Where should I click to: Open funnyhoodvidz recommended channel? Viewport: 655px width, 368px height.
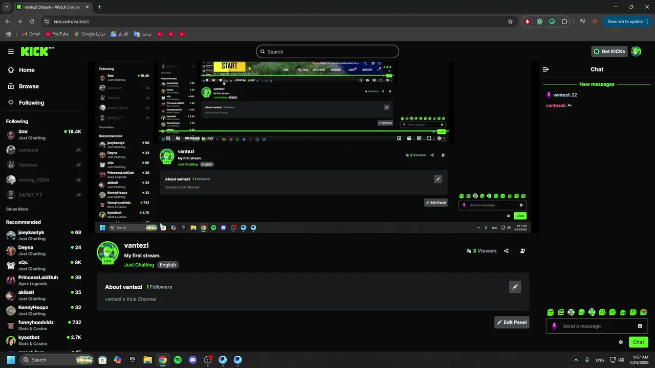tap(43, 326)
